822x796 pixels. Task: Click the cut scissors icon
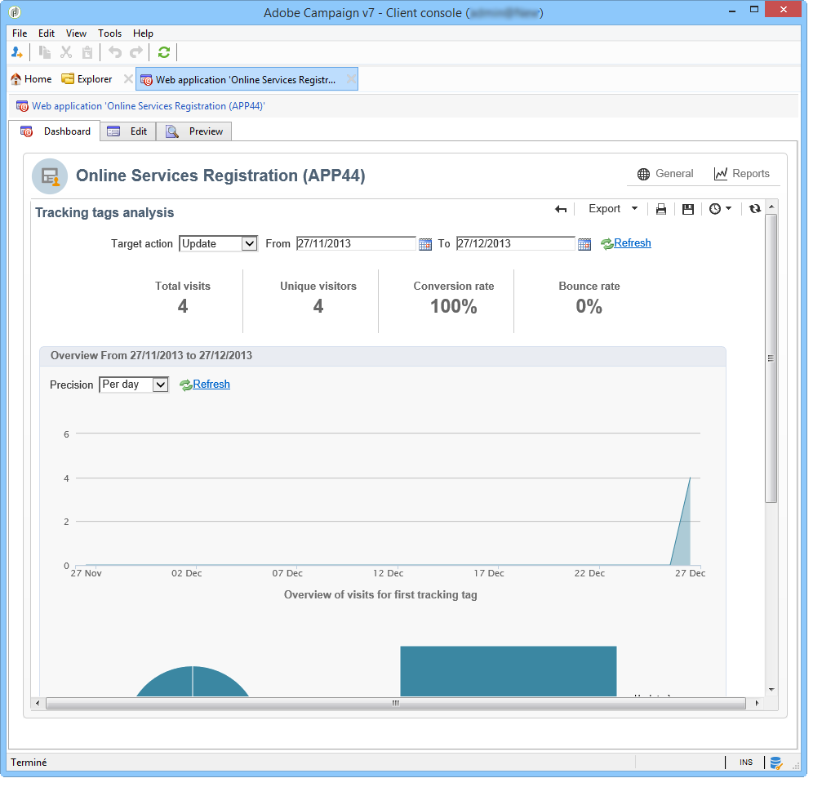[x=66, y=52]
